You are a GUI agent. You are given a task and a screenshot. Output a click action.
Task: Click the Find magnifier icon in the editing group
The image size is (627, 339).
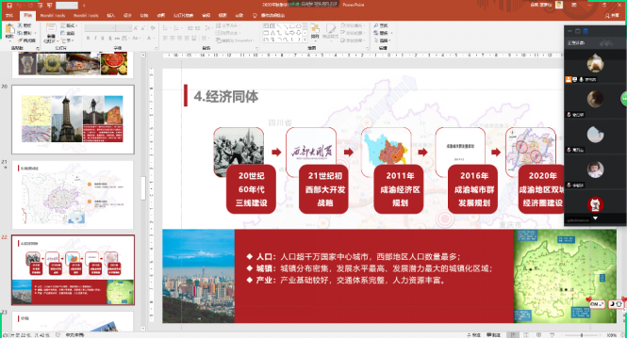(x=376, y=25)
